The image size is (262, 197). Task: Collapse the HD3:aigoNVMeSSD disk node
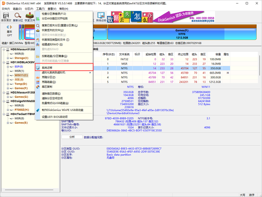4,101
